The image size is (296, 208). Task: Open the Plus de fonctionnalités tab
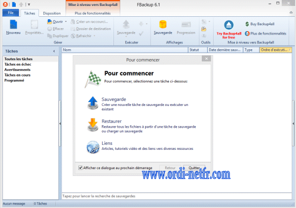click(x=93, y=13)
